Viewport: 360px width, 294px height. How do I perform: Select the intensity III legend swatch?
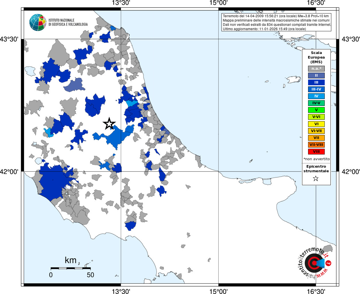tap(316, 82)
